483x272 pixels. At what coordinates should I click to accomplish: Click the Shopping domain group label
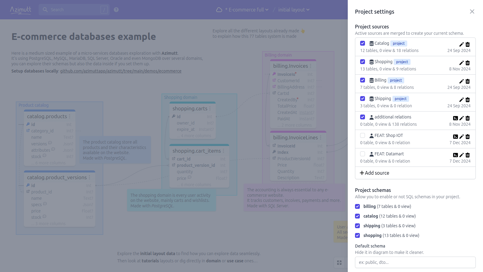(181, 97)
